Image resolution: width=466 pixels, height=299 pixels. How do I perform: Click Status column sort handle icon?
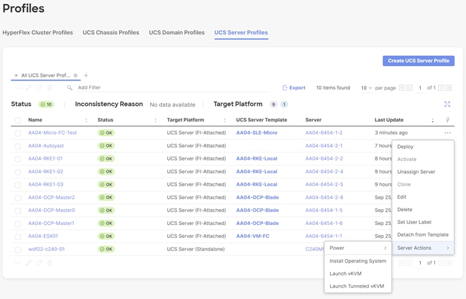(155, 120)
